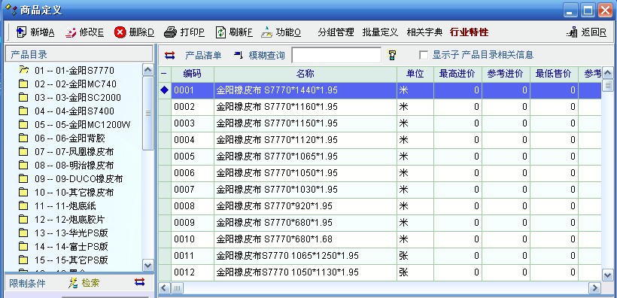The image size is (617, 298).
Task: Select tree item 14 -- 14-富士PS版
Action: point(71,246)
